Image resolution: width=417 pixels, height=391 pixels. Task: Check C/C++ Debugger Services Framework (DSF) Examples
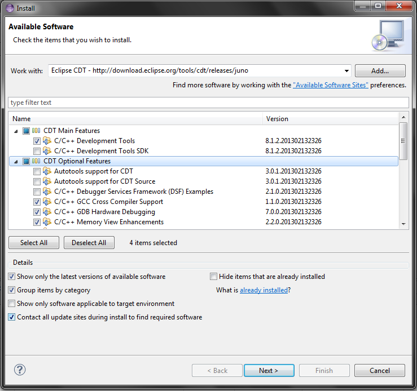(x=37, y=192)
